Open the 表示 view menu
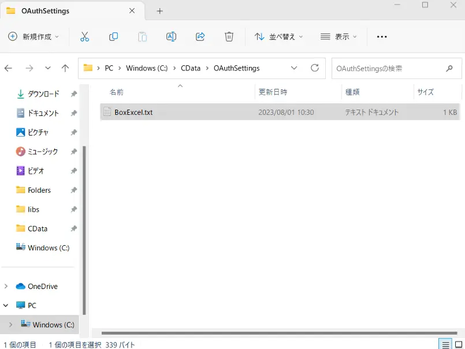This screenshot has height=349, width=465. [x=338, y=37]
